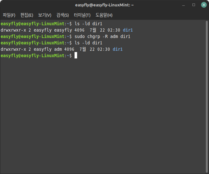The width and height of the screenshot is (209, 174).
Task: Click the 'adm' group name in output
Action: coord(58,49)
